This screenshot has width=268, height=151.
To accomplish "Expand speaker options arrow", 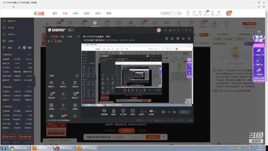I will (155, 111).
